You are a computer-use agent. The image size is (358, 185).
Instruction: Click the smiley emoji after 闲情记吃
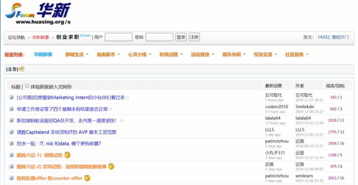point(68,155)
